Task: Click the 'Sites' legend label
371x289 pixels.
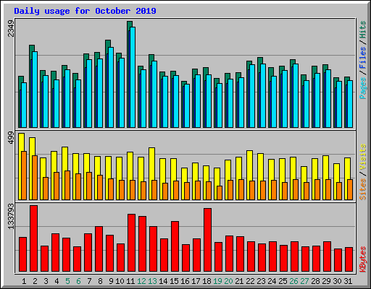Action: pyautogui.click(x=363, y=189)
